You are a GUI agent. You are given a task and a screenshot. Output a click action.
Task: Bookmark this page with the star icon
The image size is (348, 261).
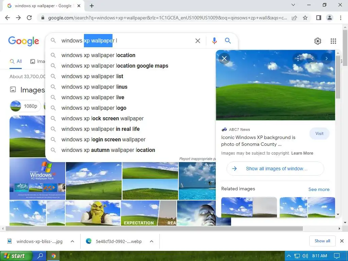click(x=305, y=18)
